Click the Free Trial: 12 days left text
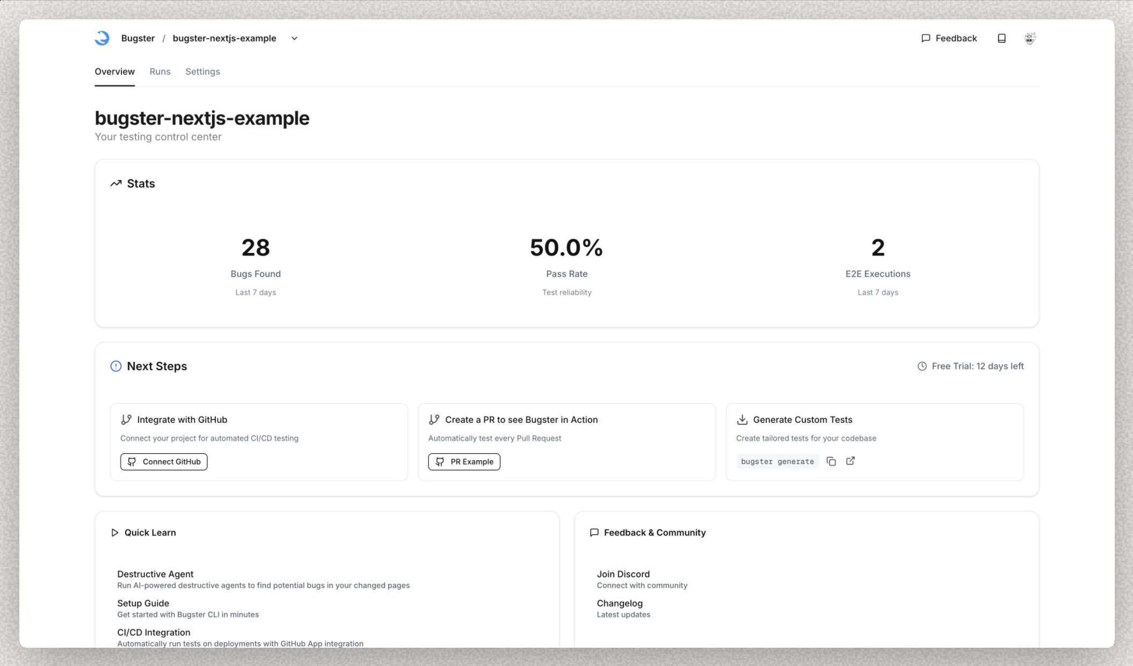1133x666 pixels. (978, 366)
